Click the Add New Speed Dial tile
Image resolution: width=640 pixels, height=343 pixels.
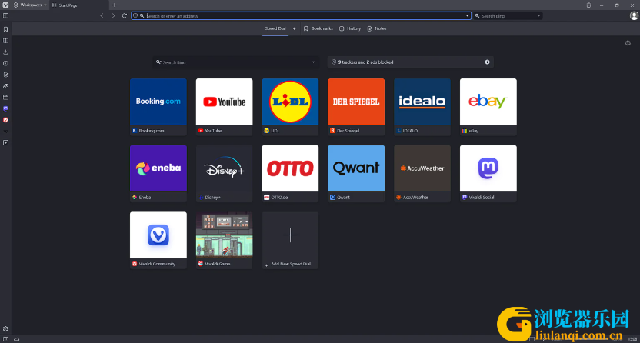point(290,240)
